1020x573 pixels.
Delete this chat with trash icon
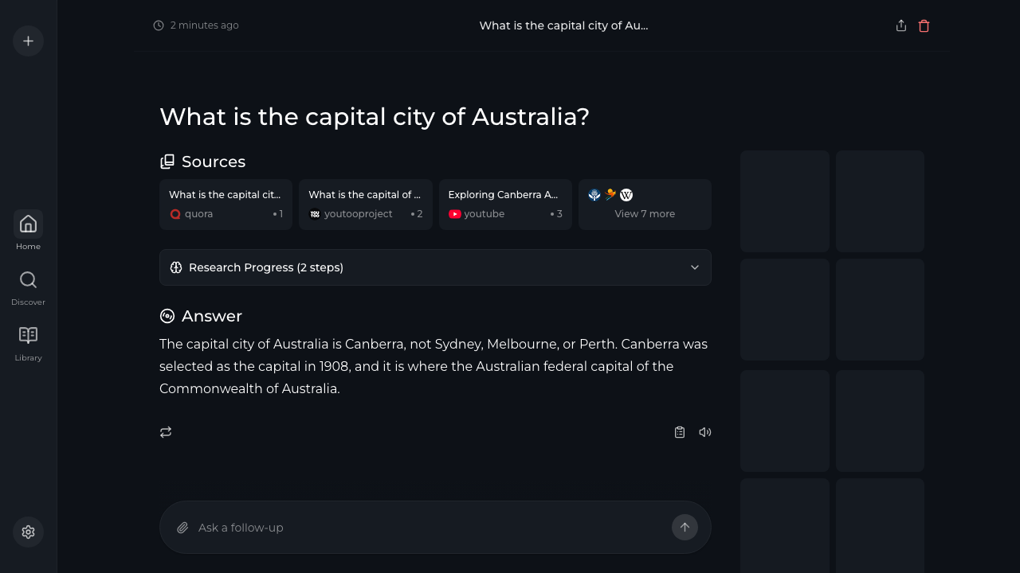(924, 25)
